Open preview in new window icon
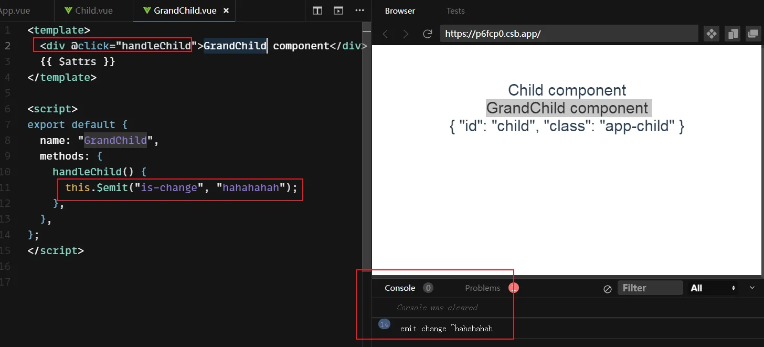This screenshot has height=347, width=764. tap(752, 34)
